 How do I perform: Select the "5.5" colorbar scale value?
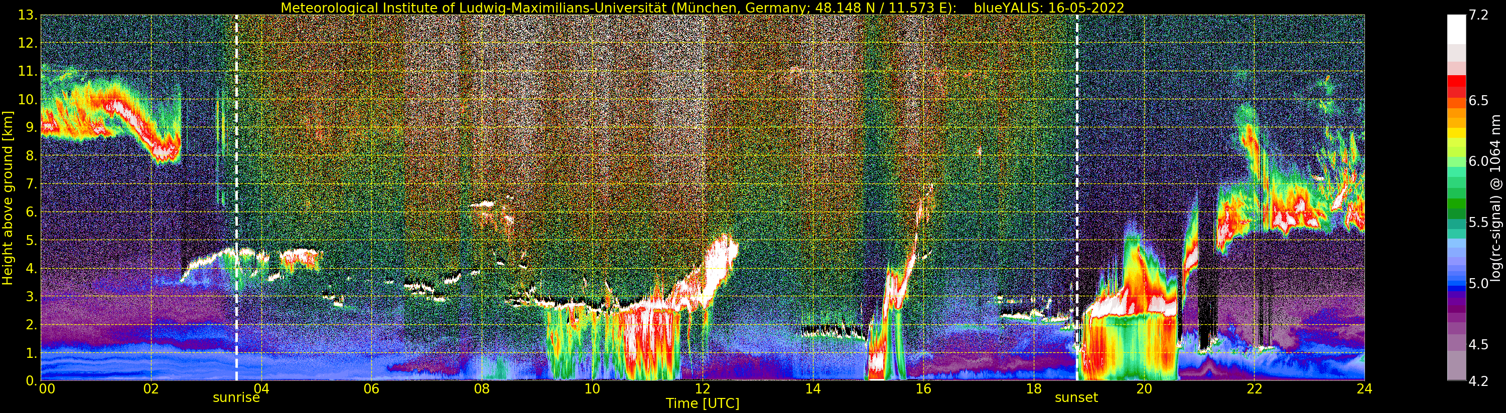1478,223
